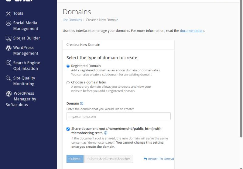Click the Sitejet Builder monitor icon
This screenshot has width=243, height=169.
(x=9, y=38)
